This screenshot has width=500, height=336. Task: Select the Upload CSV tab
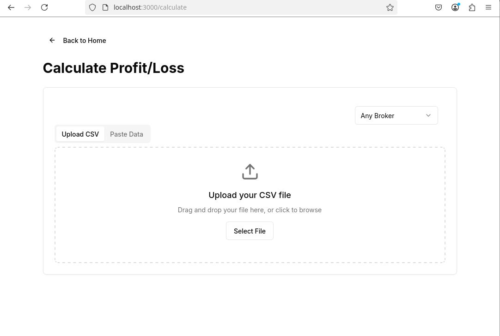80,134
